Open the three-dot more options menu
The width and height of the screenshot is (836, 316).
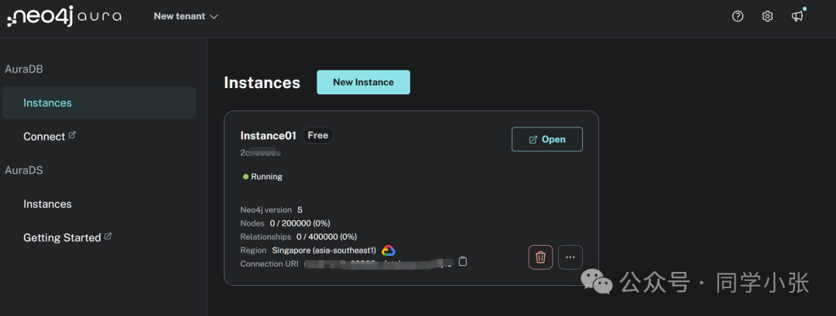click(x=570, y=257)
